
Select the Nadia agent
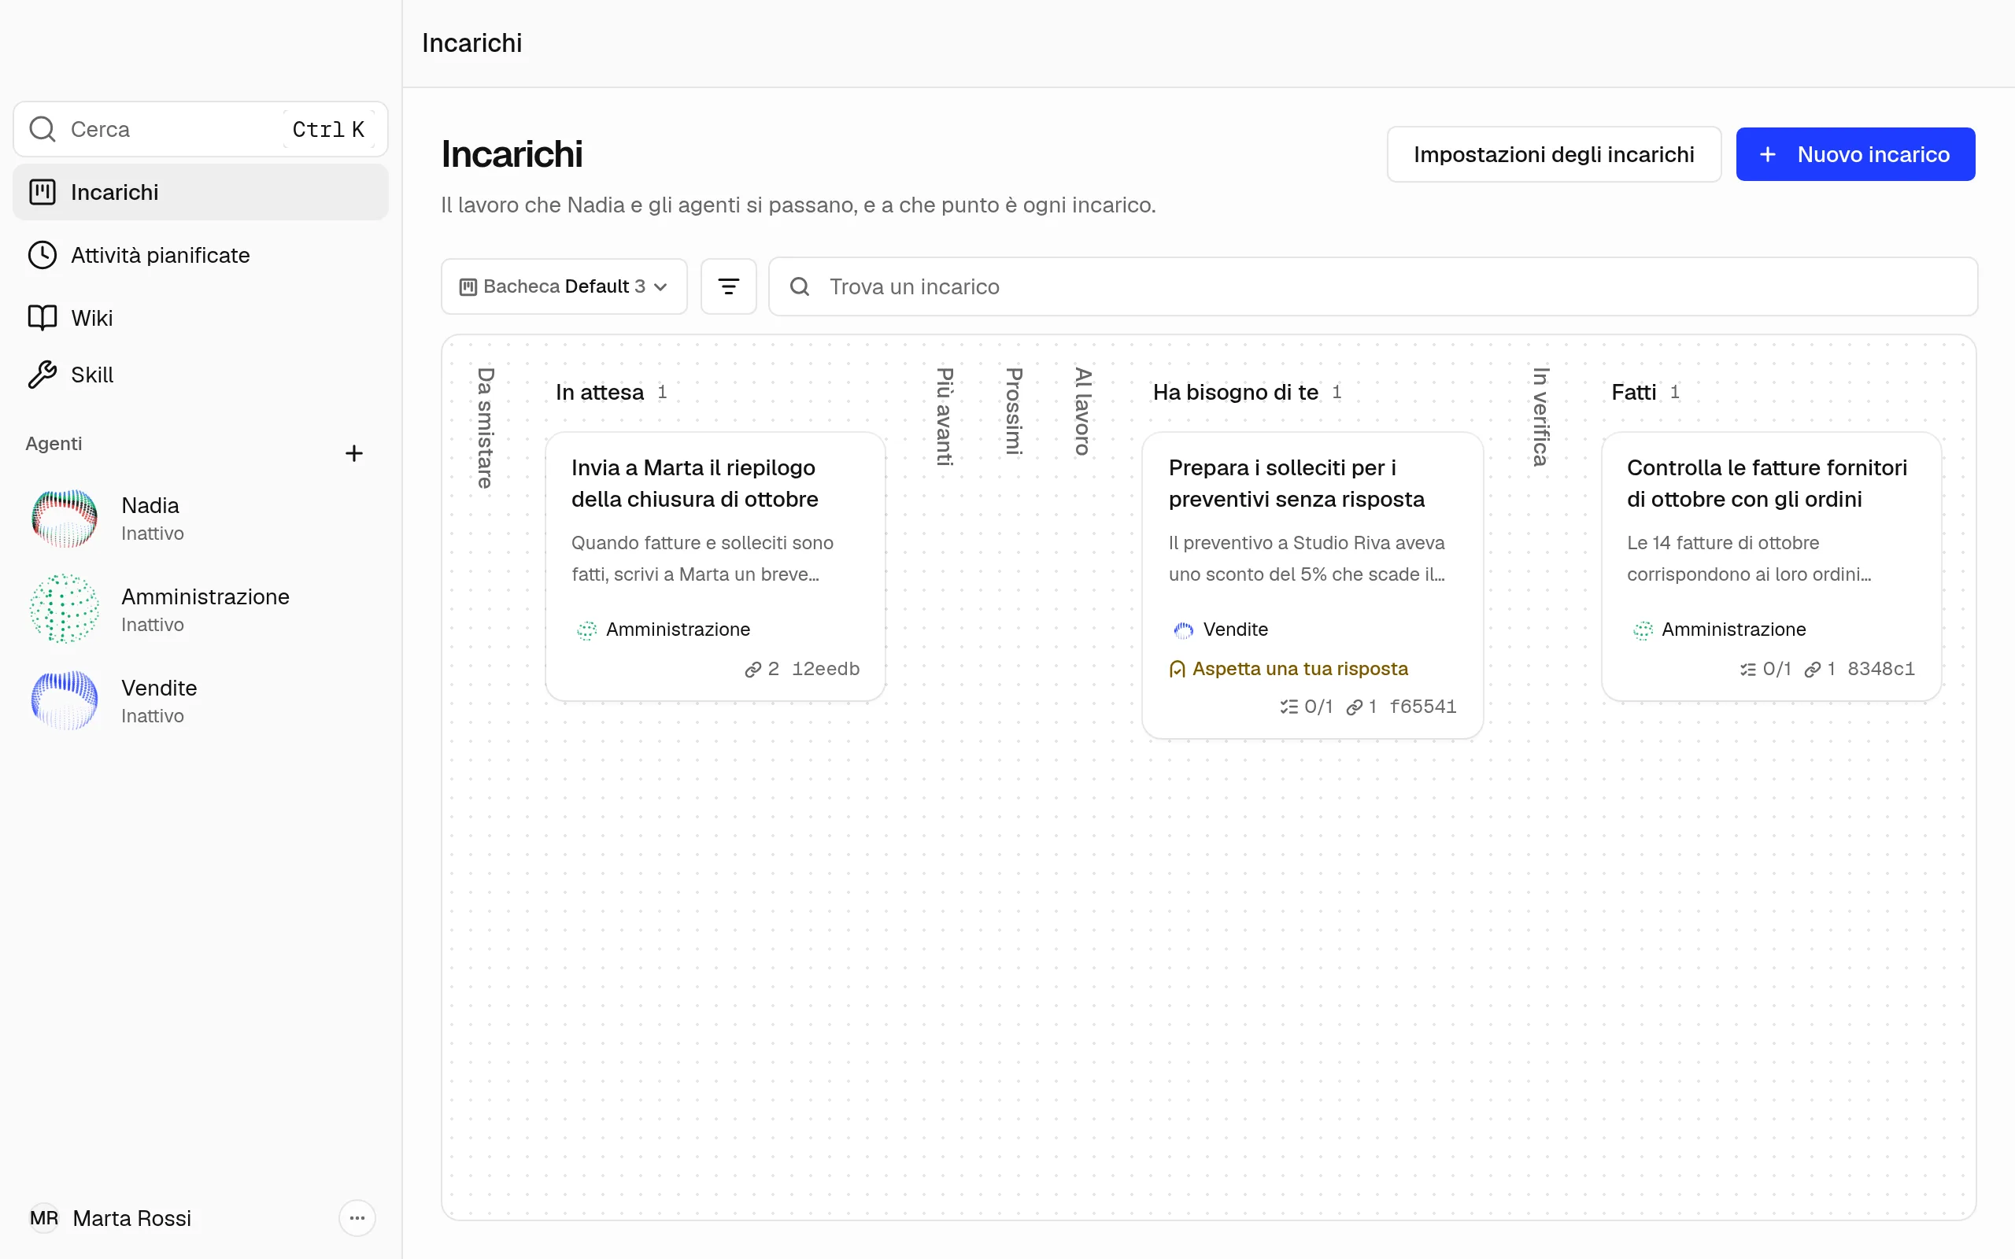200,518
